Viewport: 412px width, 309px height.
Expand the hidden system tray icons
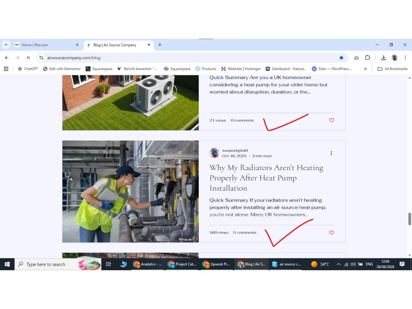pyautogui.click(x=339, y=264)
